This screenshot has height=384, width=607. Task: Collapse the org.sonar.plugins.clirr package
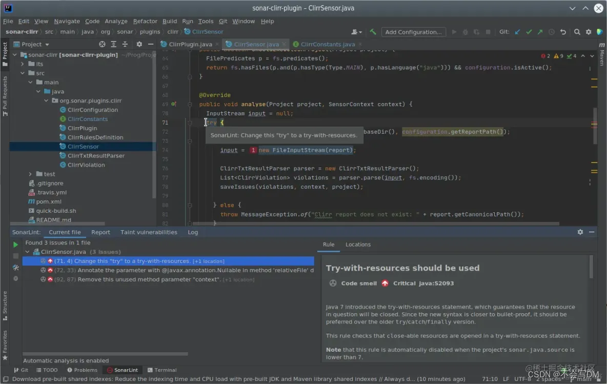click(46, 100)
